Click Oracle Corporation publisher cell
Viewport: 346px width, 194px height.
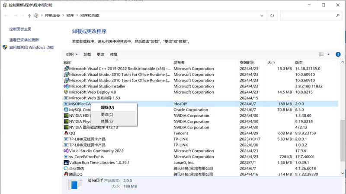[x=191, y=110]
